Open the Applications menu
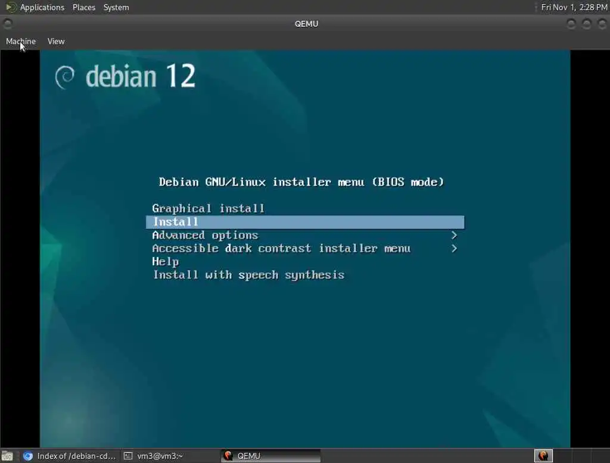610x463 pixels. click(x=42, y=7)
